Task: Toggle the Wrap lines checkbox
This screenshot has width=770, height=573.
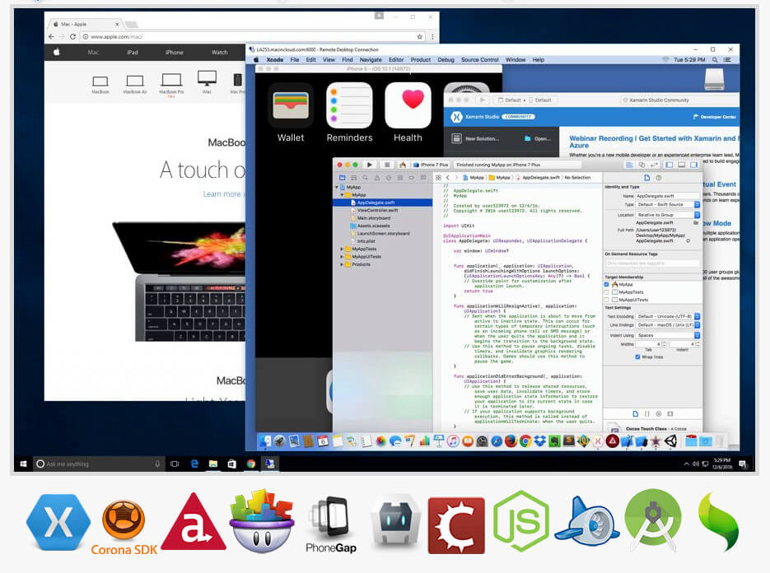Action: (637, 357)
